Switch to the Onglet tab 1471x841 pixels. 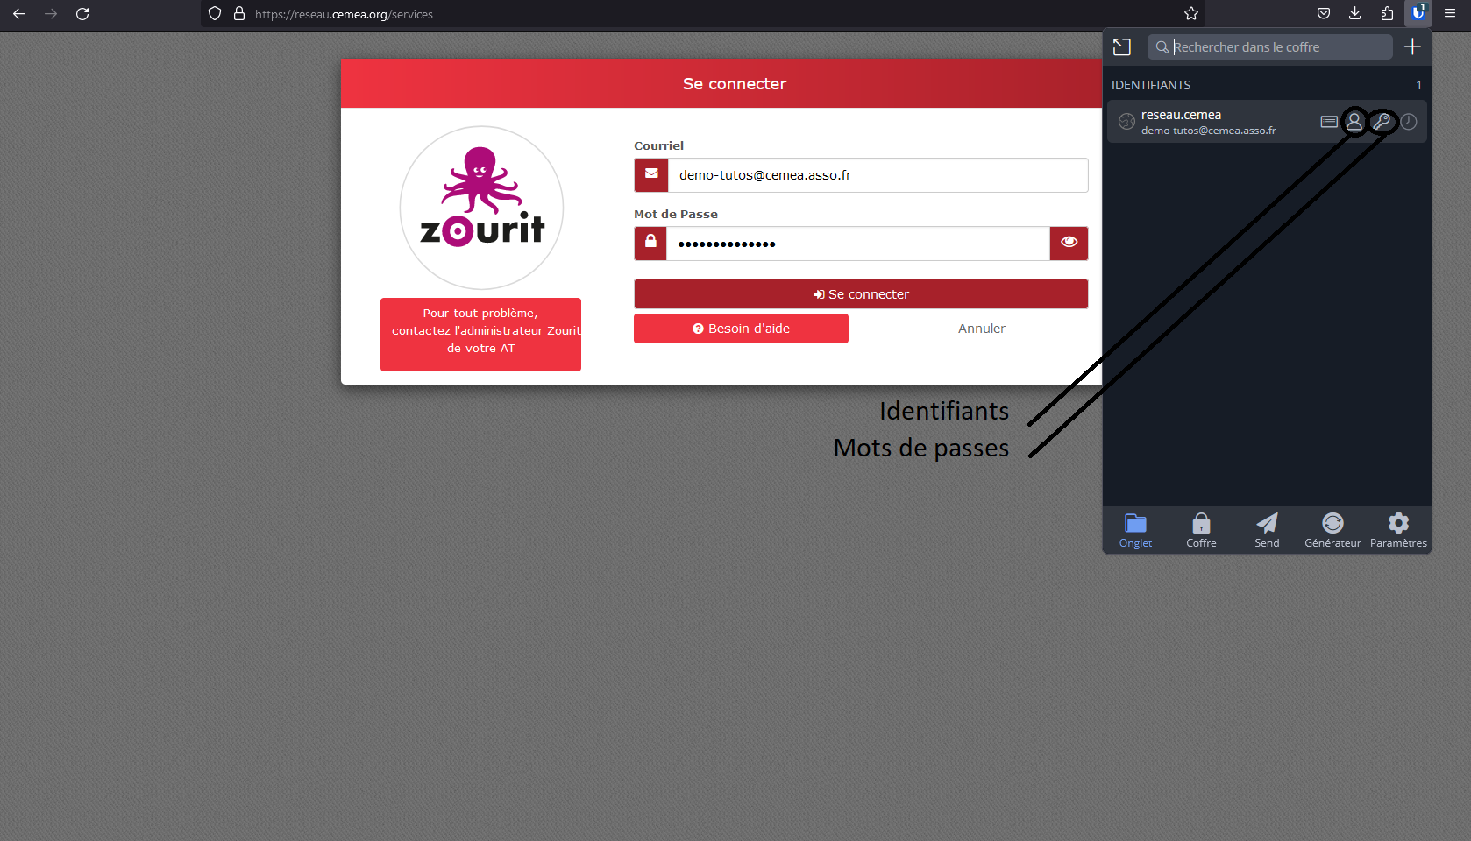1135,531
